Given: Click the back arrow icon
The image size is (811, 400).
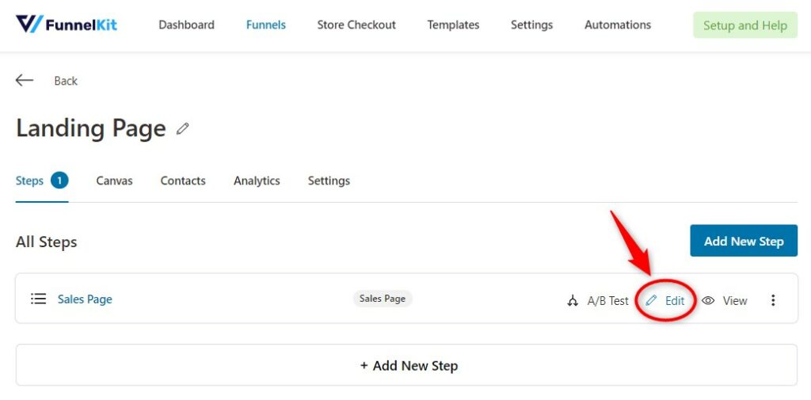Looking at the screenshot, I should click(25, 80).
